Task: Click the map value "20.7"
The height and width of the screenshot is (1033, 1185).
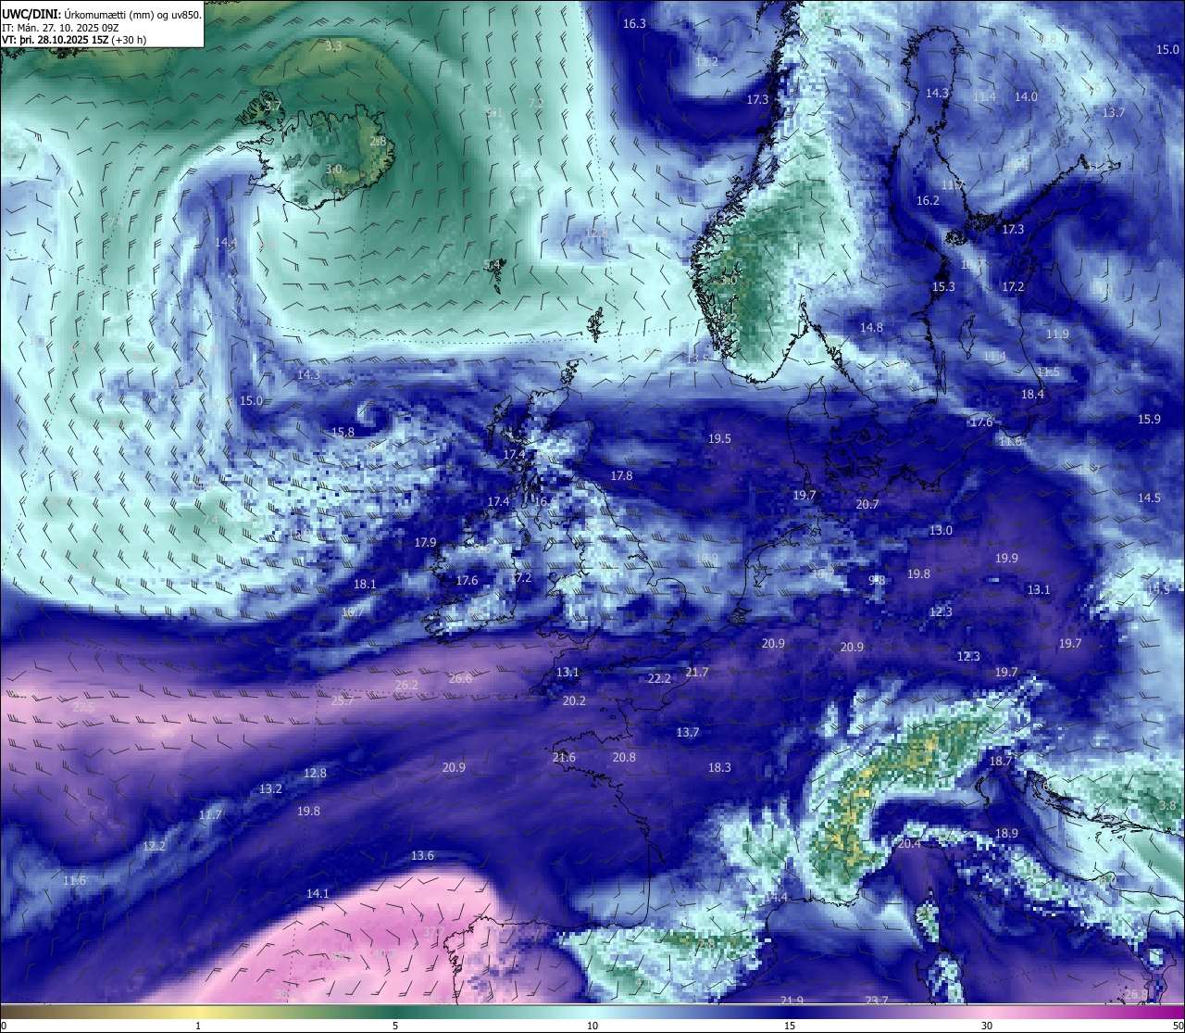Action: (x=867, y=504)
